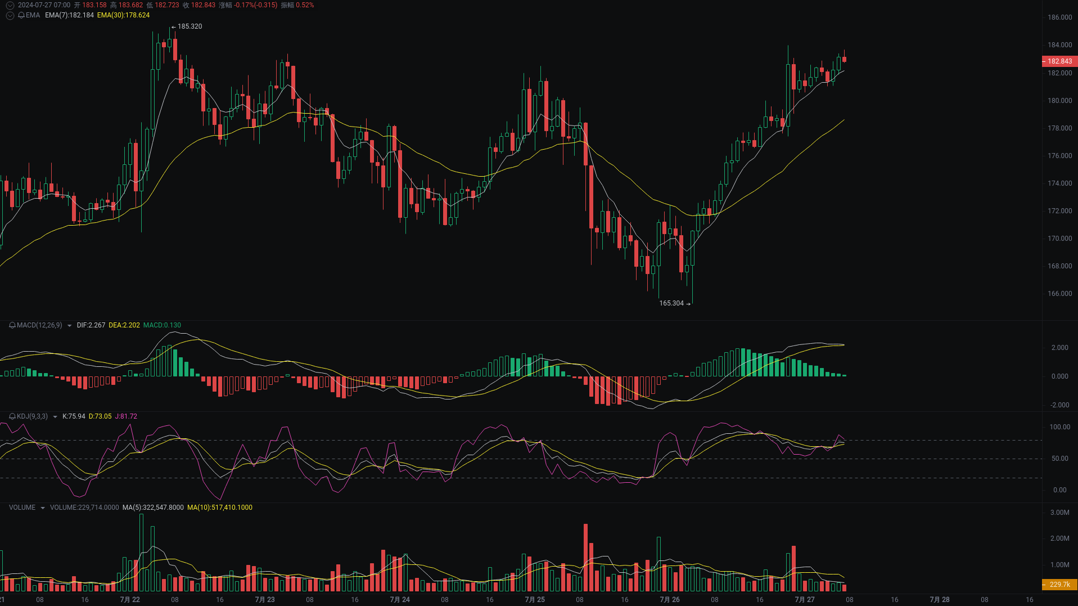Click the yellow 229.7k volume value tag
Image resolution: width=1078 pixels, height=606 pixels.
(x=1059, y=585)
